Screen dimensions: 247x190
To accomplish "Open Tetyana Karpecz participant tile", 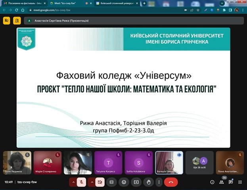I will 108,163.
